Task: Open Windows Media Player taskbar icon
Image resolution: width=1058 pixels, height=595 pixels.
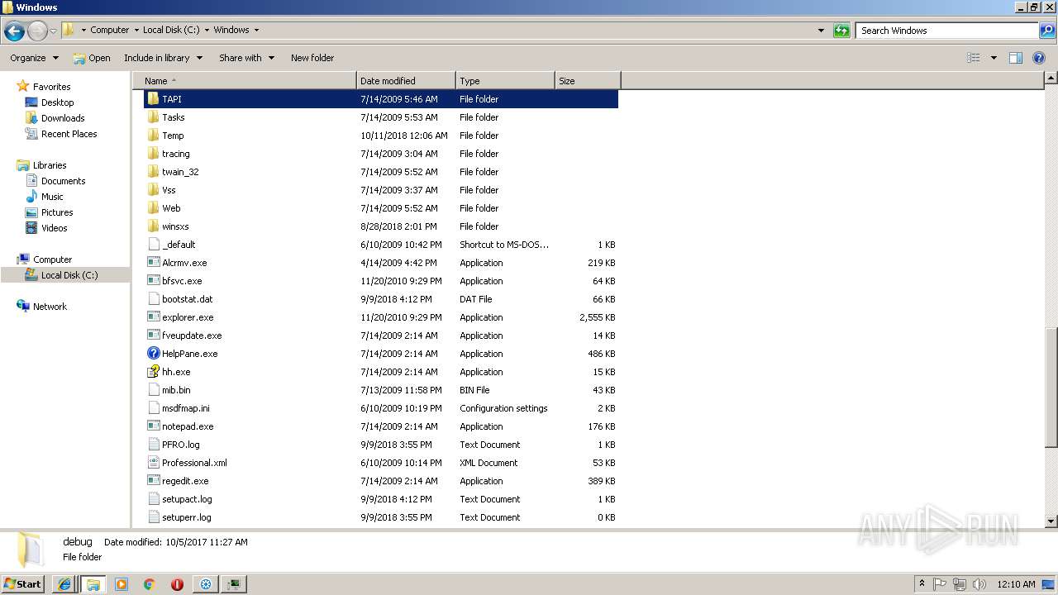Action: pyautogui.click(x=122, y=584)
